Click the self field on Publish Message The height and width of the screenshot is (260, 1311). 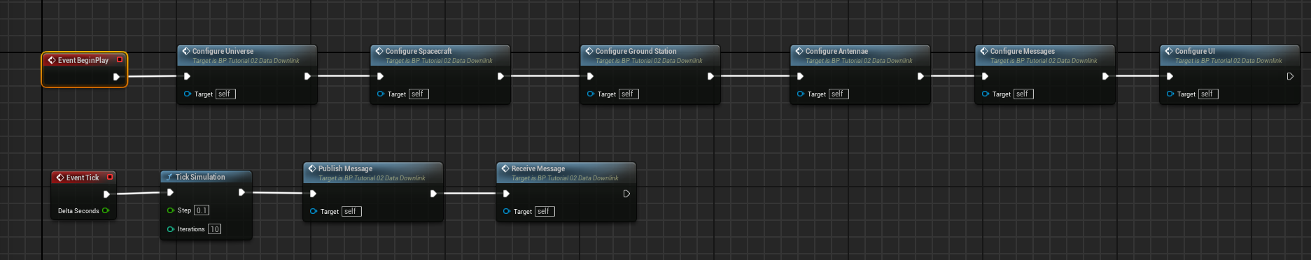[x=351, y=211]
